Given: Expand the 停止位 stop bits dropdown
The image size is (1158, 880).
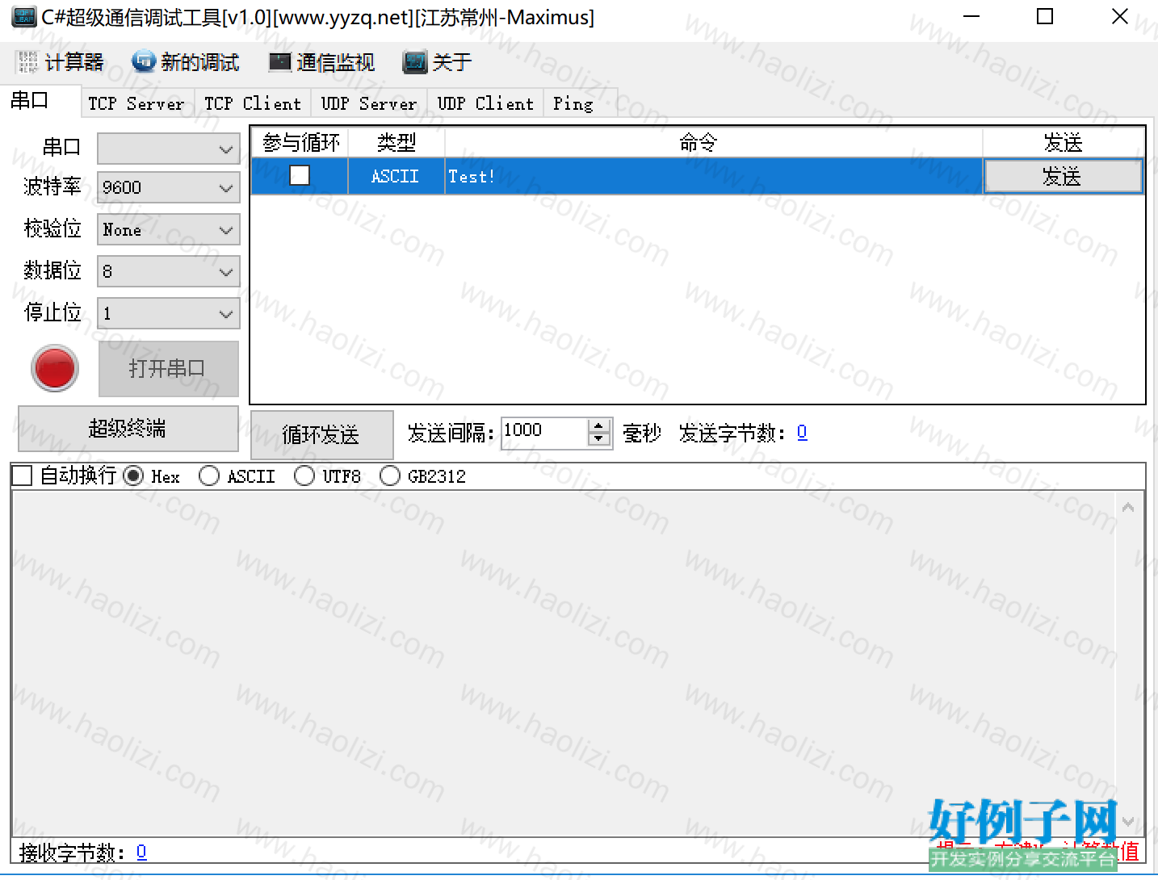Looking at the screenshot, I should click(169, 313).
